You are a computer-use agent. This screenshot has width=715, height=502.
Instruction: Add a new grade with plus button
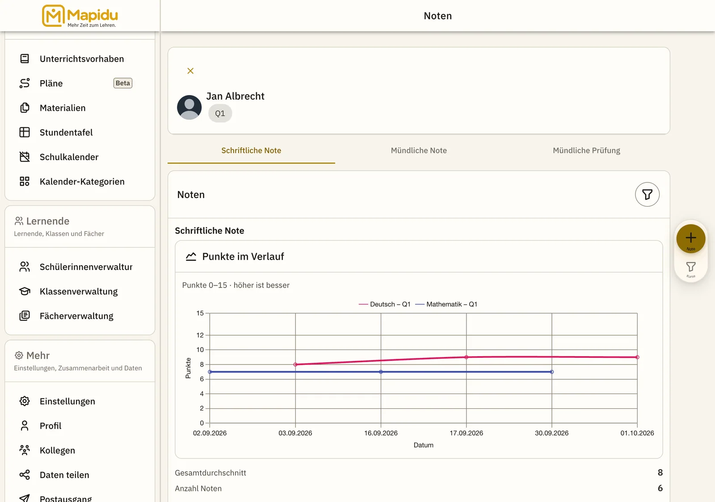pyautogui.click(x=691, y=238)
